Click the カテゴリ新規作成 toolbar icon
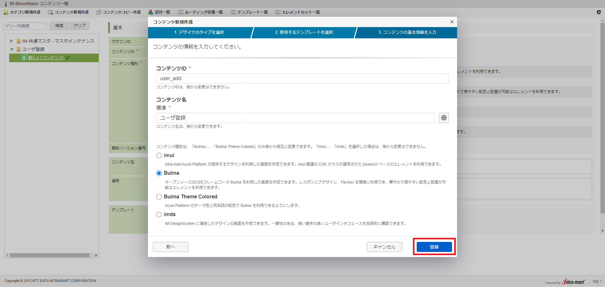Image resolution: width=605 pixels, height=287 pixels. (x=6, y=12)
